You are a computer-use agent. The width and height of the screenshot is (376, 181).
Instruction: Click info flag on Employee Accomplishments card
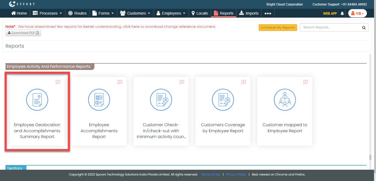[120, 82]
